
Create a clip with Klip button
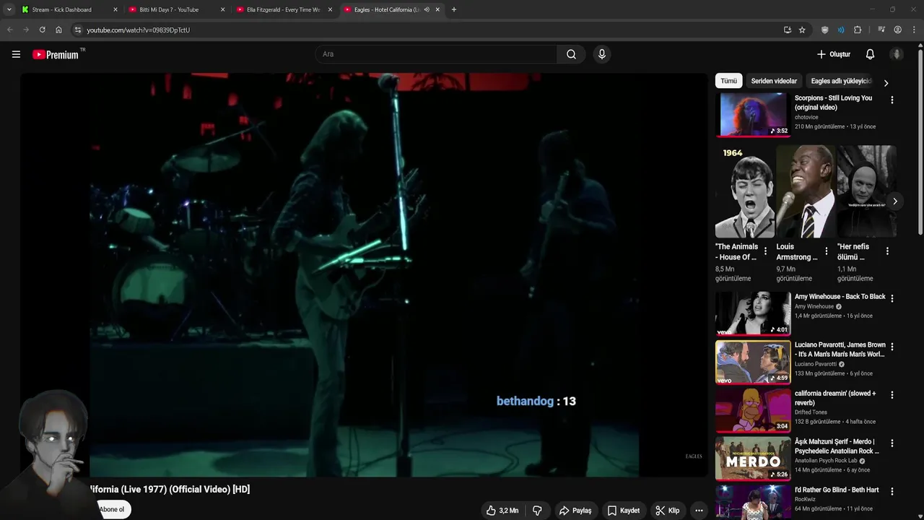[668, 510]
